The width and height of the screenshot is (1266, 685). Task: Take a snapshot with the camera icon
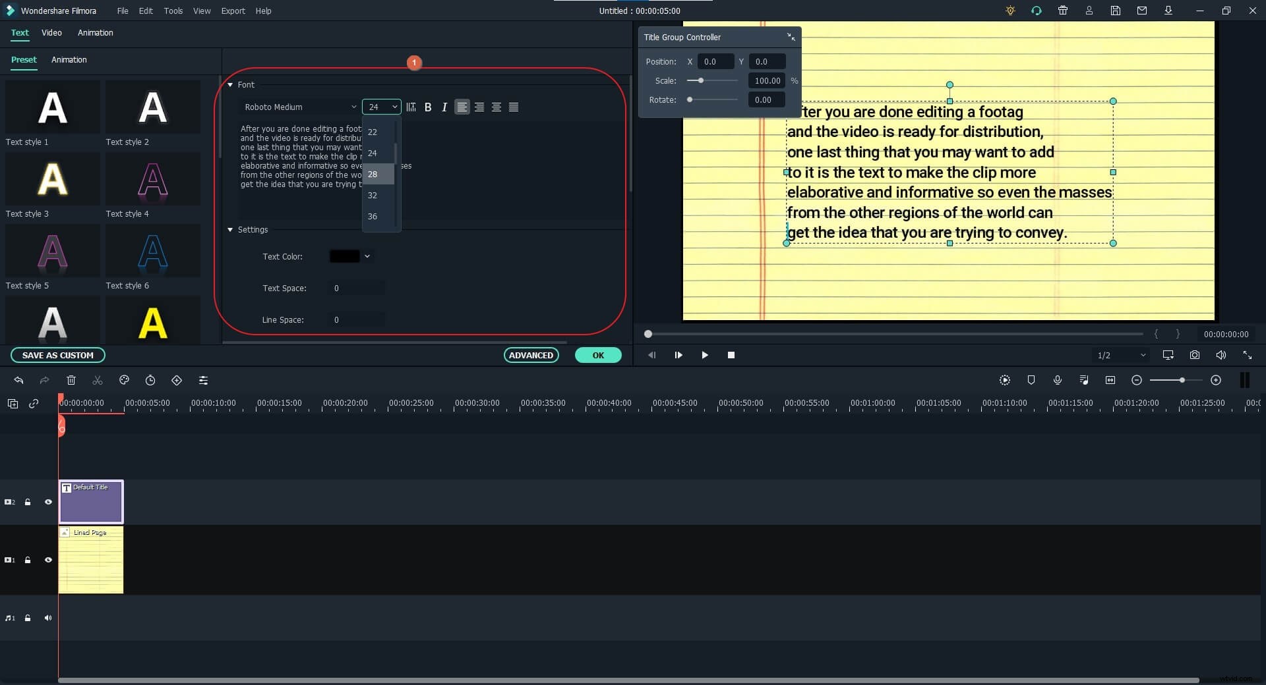tap(1194, 355)
